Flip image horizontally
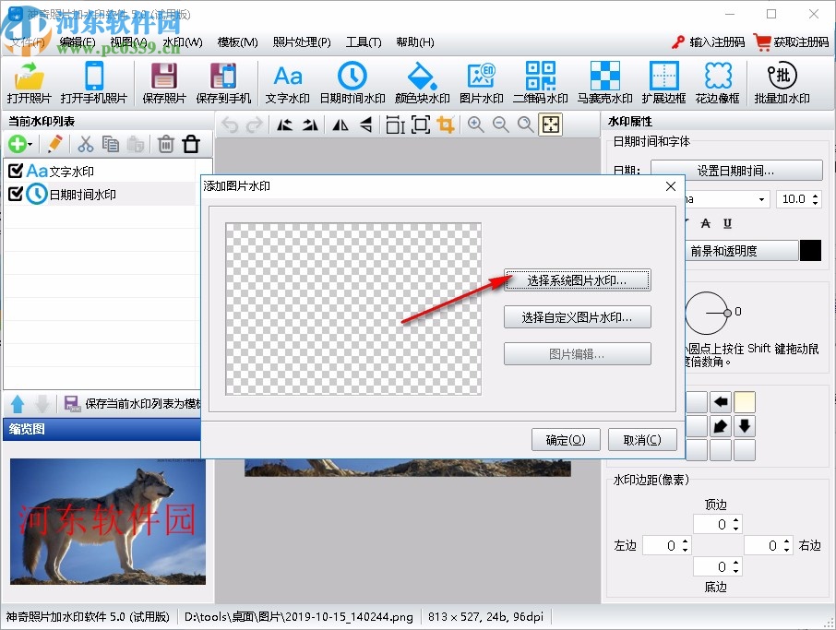The height and width of the screenshot is (630, 836). tap(340, 125)
